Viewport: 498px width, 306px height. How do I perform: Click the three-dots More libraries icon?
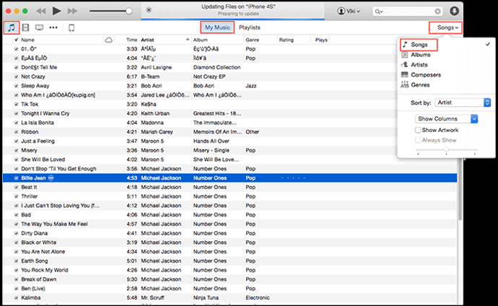point(53,27)
